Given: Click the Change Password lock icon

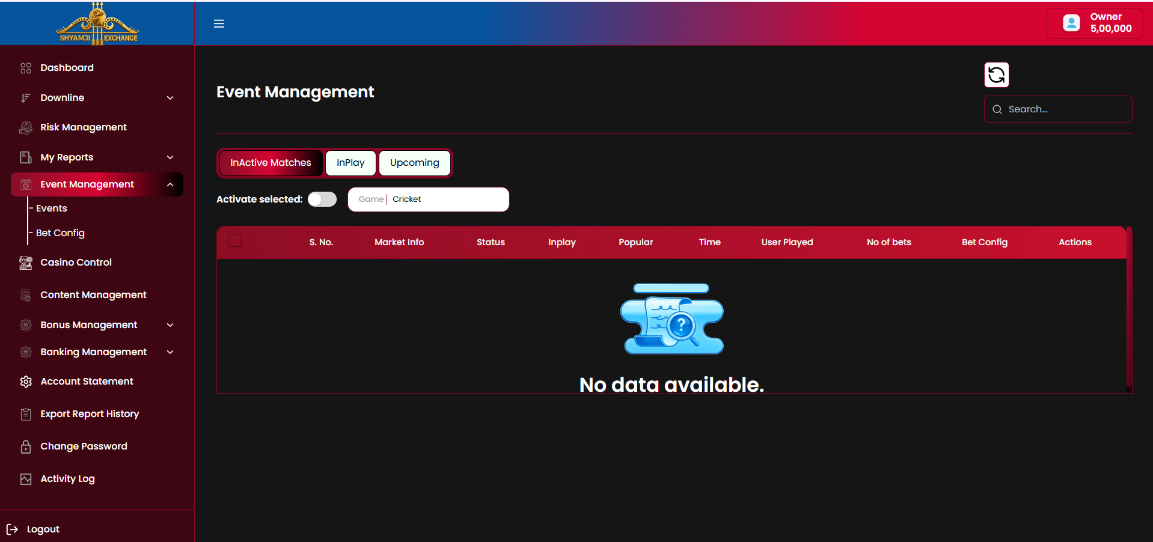Looking at the screenshot, I should point(26,446).
